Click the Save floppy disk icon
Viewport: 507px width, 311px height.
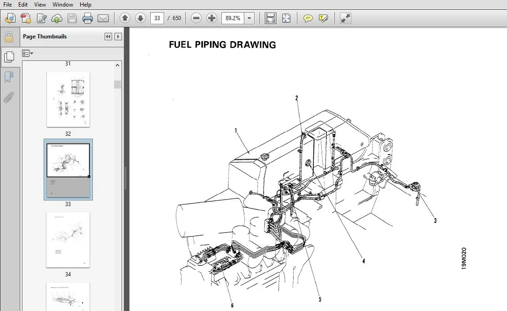[72, 18]
